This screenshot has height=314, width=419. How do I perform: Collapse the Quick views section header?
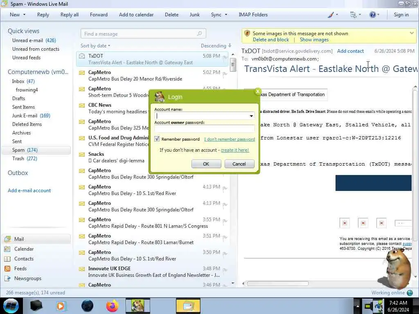23,31
